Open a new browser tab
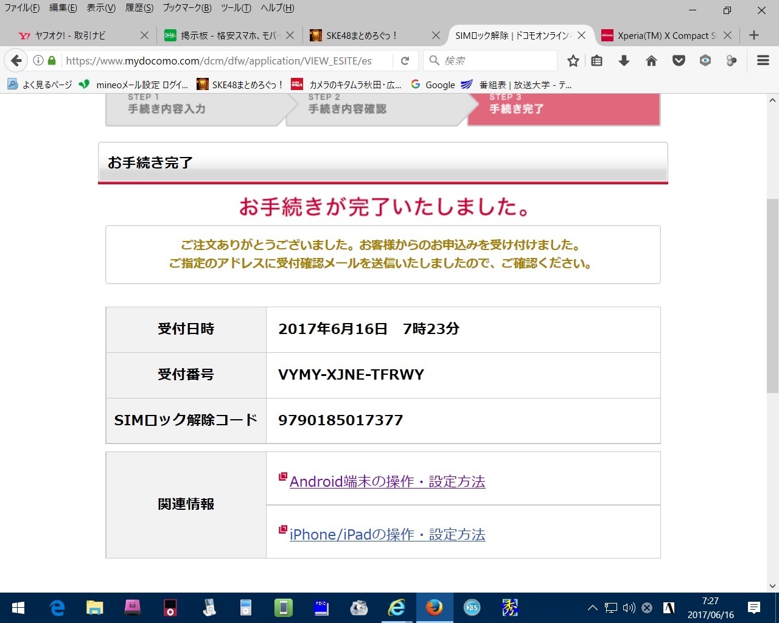The height and width of the screenshot is (623, 779). coord(753,35)
